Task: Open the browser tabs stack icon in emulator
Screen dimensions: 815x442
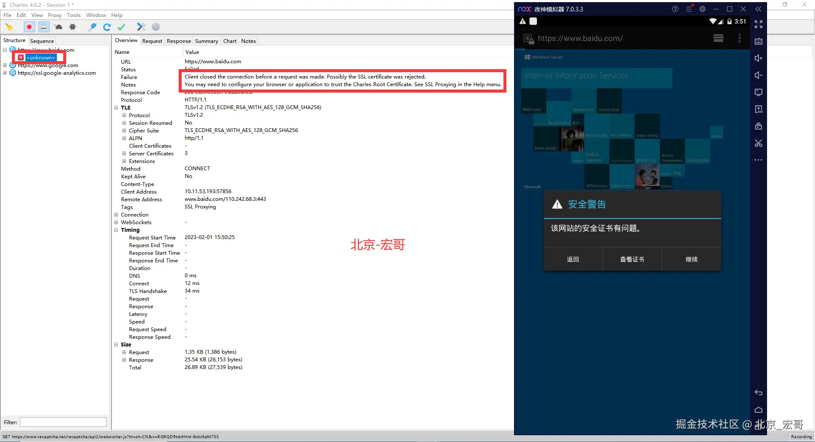Action: [x=719, y=38]
